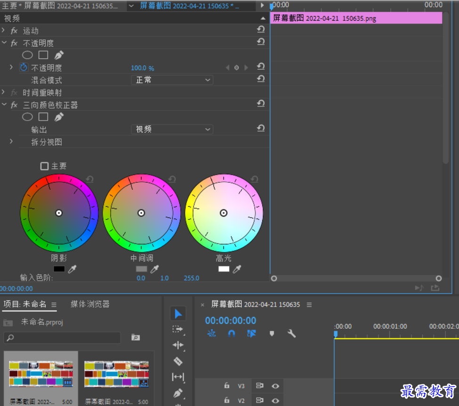
Task: Toggle linked selection in timeline
Action: 251,333
